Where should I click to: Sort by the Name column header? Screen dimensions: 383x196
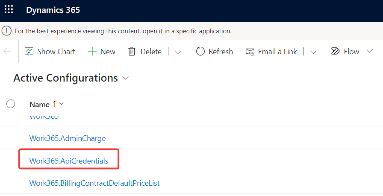(39, 105)
